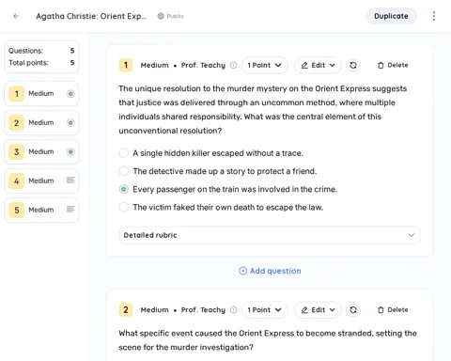This screenshot has height=361, width=451.
Task: Jump to question 2 in the sidebar
Action: pyautogui.click(x=41, y=123)
